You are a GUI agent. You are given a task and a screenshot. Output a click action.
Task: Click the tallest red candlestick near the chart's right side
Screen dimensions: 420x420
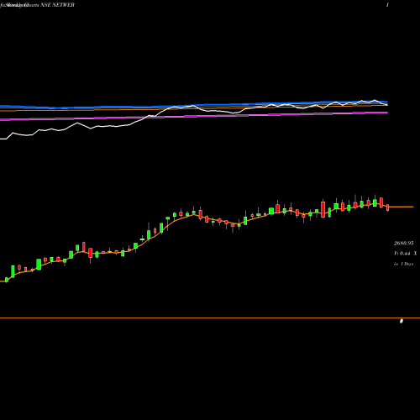[x=323, y=209]
